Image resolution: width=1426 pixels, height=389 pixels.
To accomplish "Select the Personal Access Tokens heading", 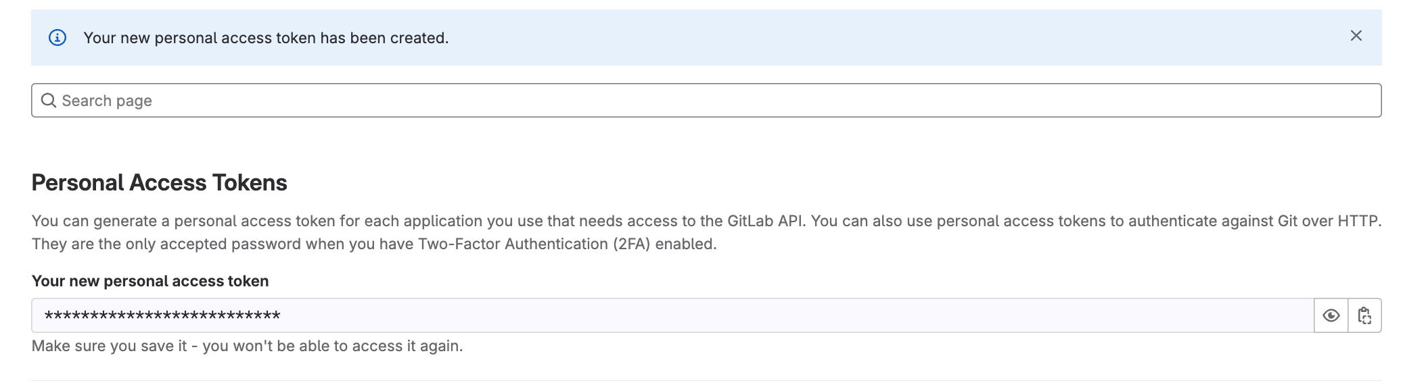I will 160,183.
